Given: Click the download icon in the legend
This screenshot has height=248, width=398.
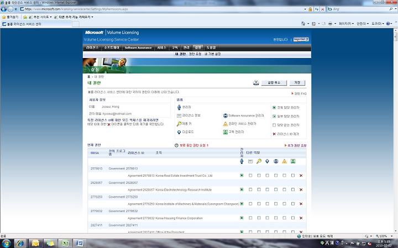Looking at the screenshot, I should 179,132.
